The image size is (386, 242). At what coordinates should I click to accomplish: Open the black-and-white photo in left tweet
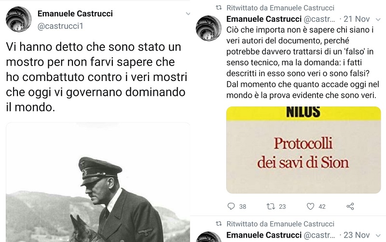[98, 182]
